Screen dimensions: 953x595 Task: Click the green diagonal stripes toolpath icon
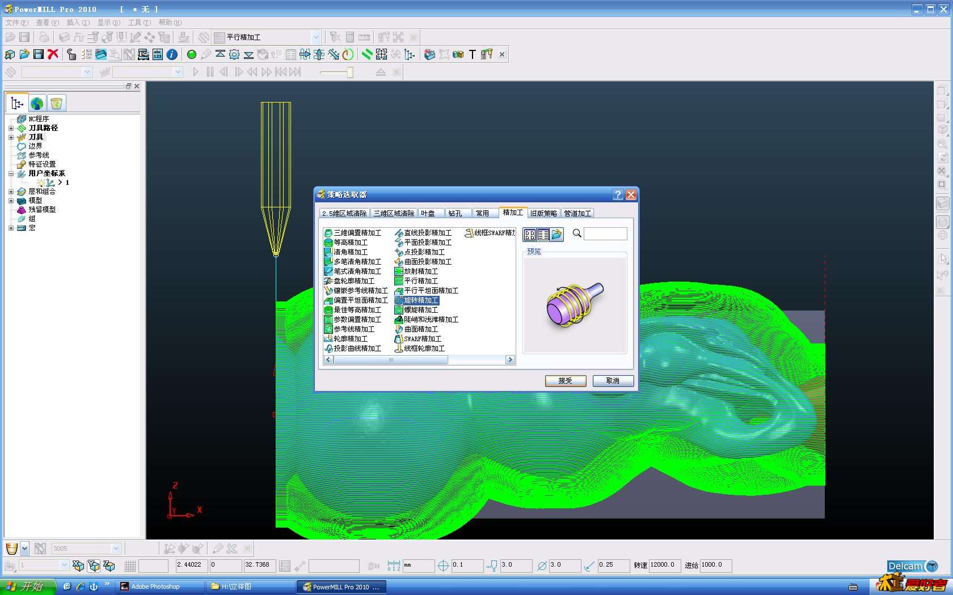pyautogui.click(x=367, y=54)
